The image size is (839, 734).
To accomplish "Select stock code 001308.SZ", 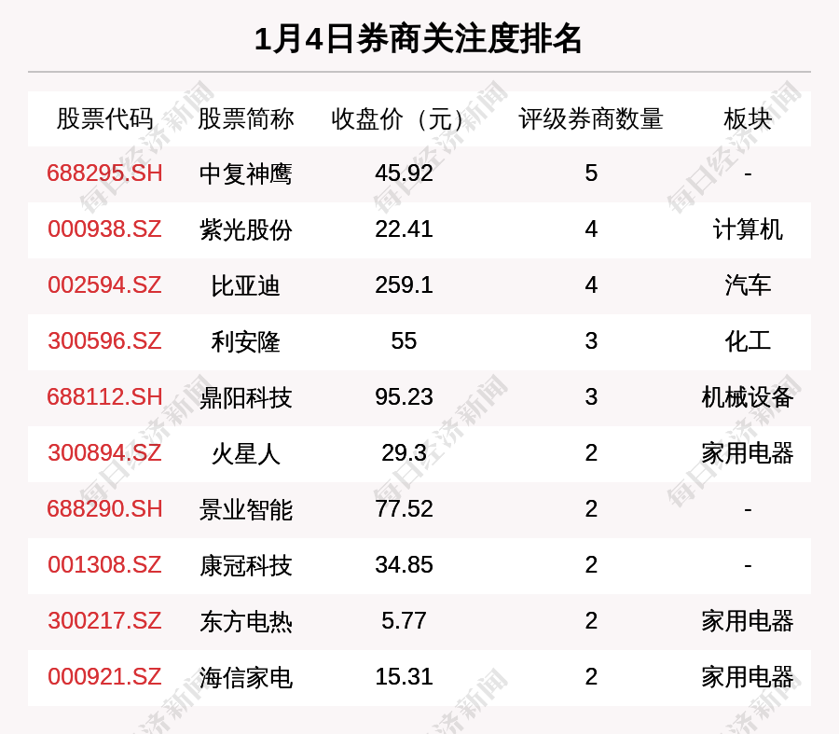I will 104,565.
